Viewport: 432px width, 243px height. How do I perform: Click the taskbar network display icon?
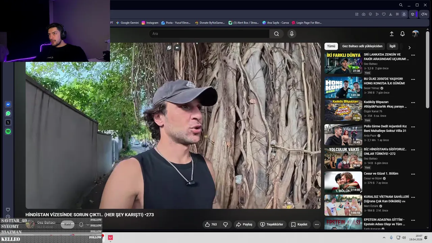click(398, 238)
